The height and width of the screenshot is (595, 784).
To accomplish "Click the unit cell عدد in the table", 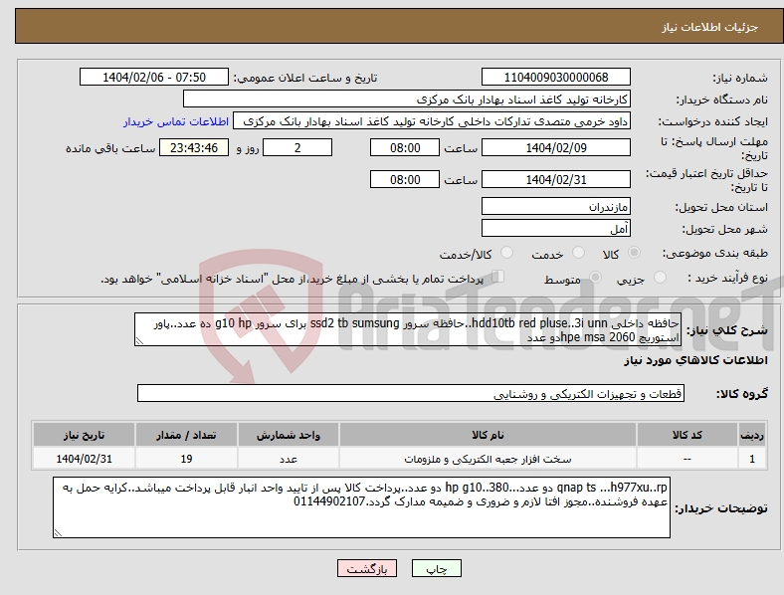I will tap(289, 459).
